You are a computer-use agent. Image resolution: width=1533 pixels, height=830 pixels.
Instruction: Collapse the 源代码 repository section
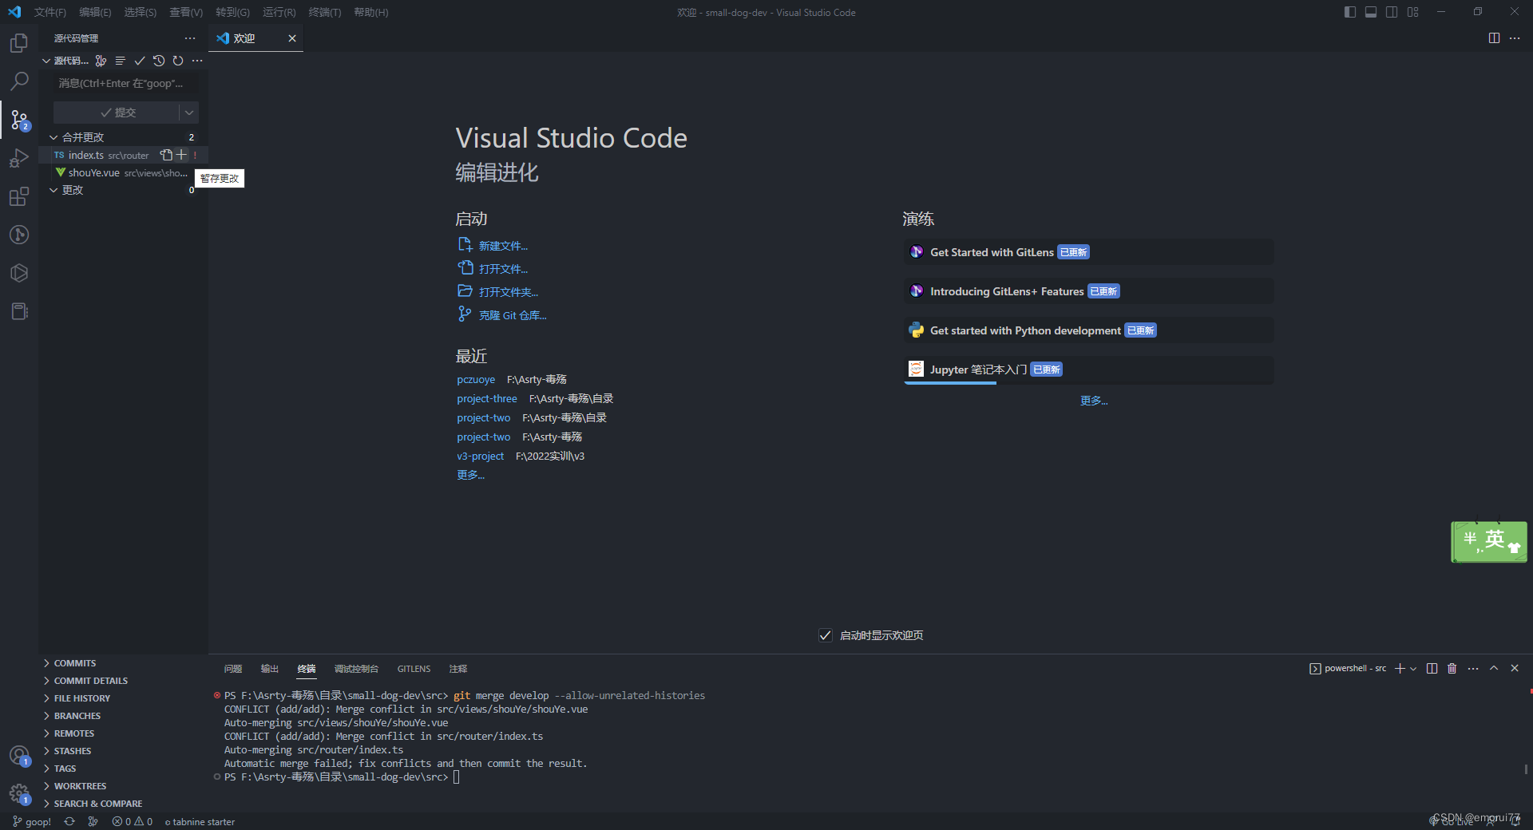[46, 61]
